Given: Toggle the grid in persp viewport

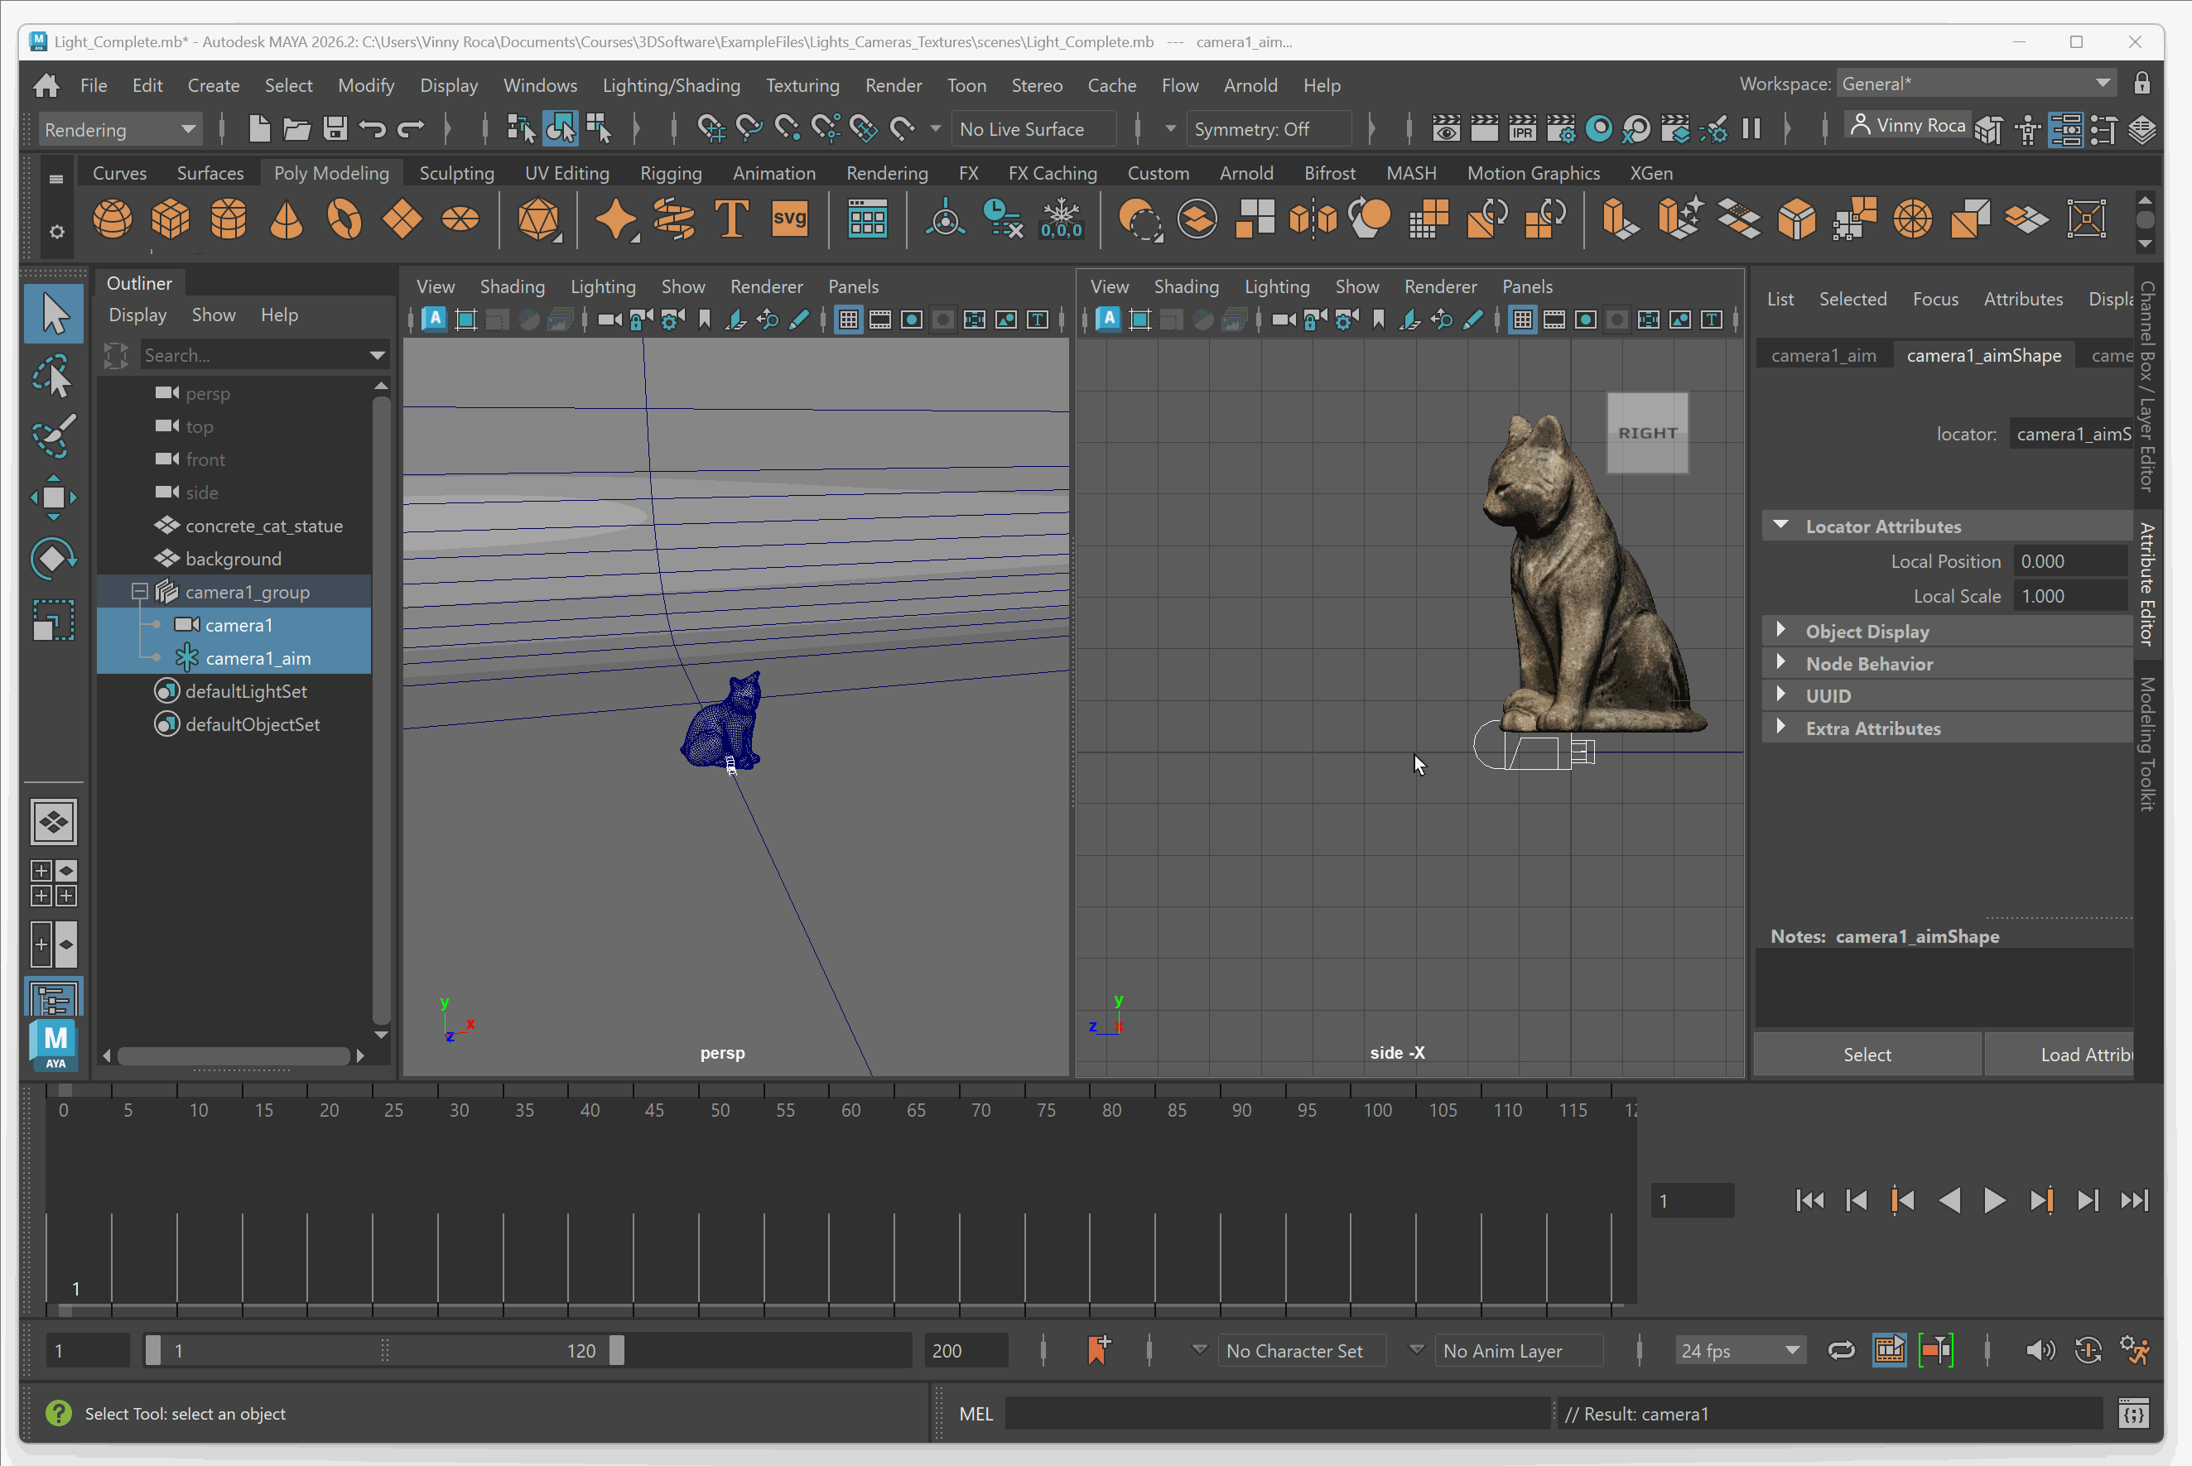Looking at the screenshot, I should (848, 320).
